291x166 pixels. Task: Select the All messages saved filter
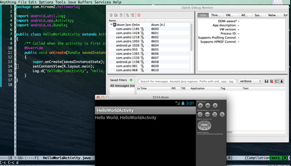122,86
